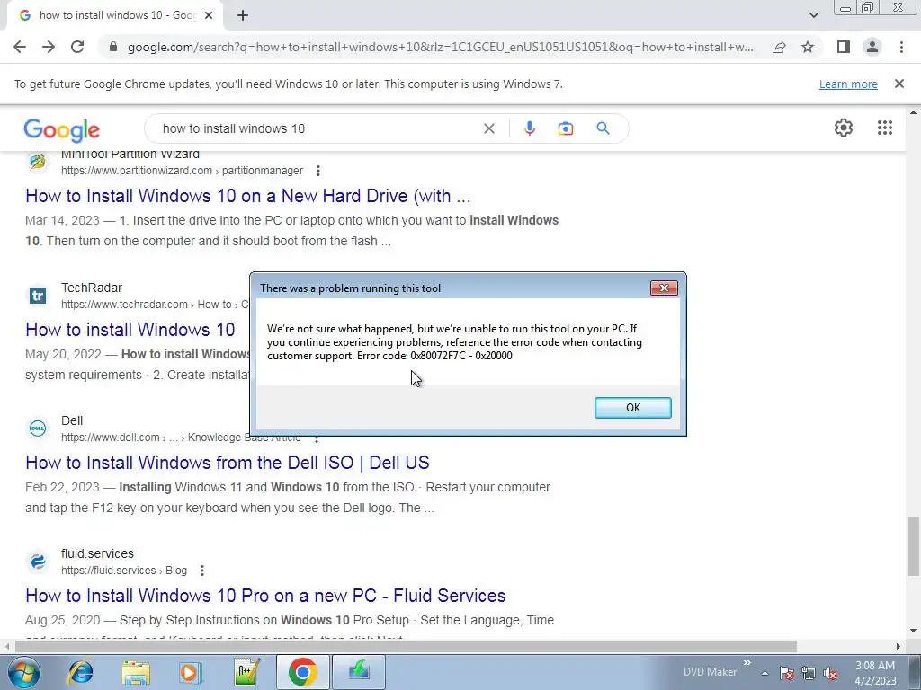Viewport: 921px width, 690px height.
Task: Close the error dialog with red X
Action: [664, 287]
